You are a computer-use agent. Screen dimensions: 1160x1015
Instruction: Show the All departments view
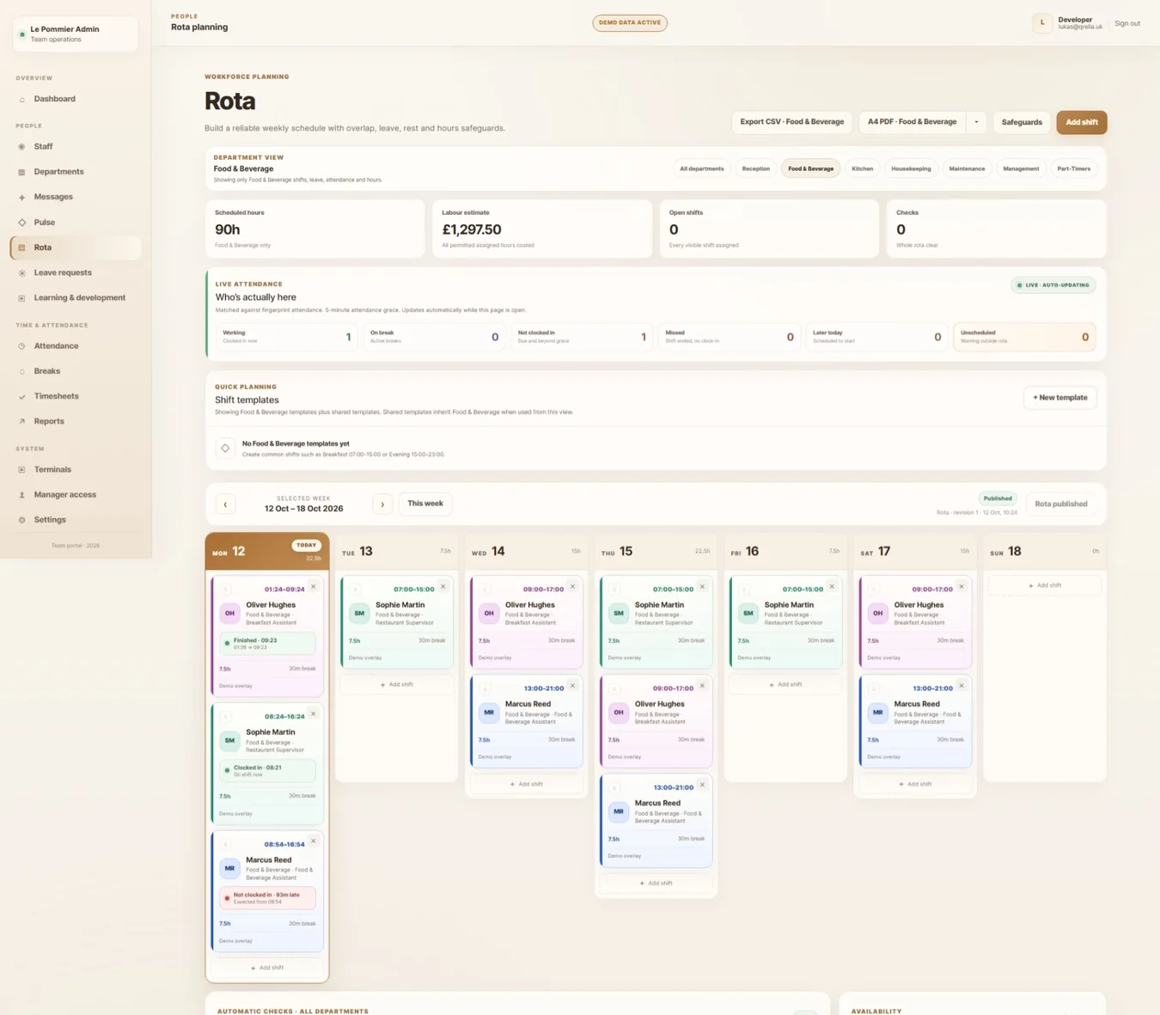point(701,168)
